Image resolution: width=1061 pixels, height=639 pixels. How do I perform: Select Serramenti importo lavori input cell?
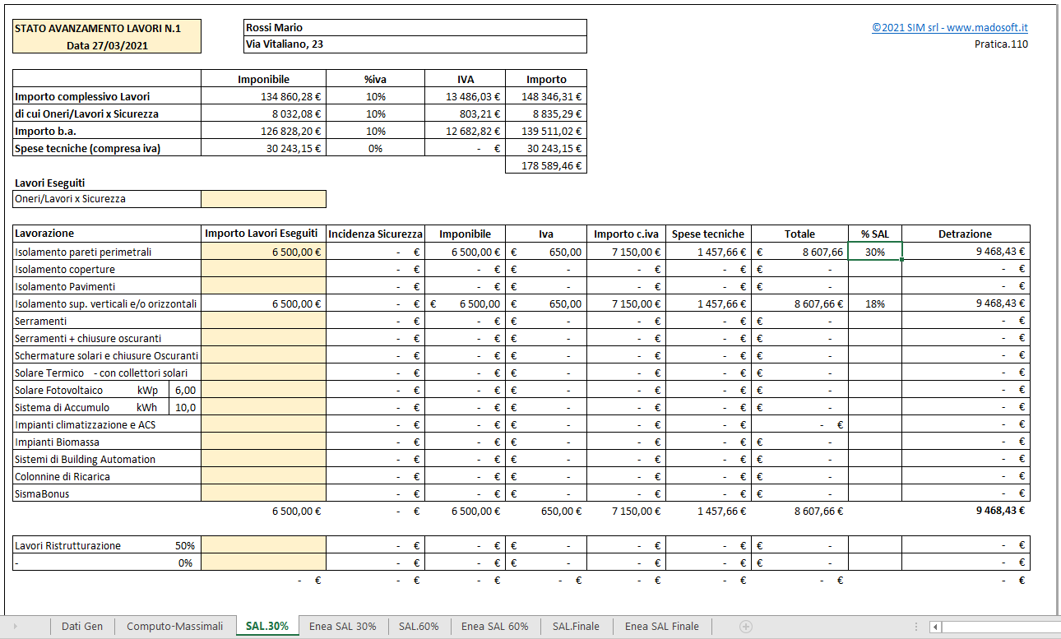263,321
